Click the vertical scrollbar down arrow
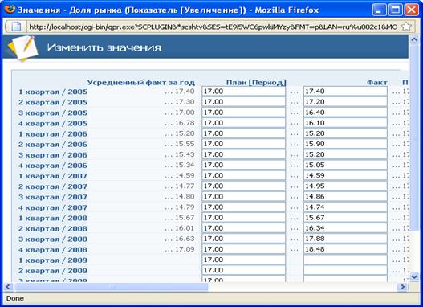 [x=414, y=276]
